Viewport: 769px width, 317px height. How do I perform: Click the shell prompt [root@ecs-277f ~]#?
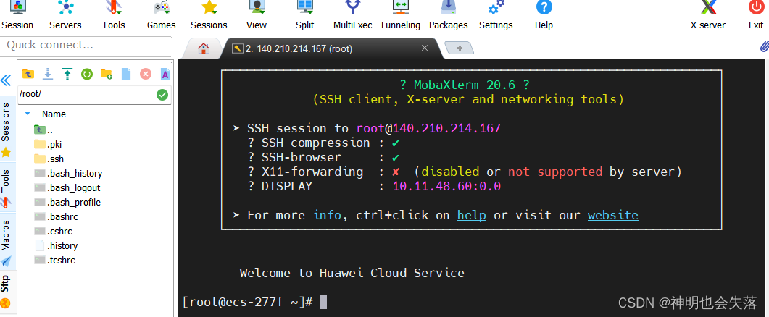pos(247,302)
